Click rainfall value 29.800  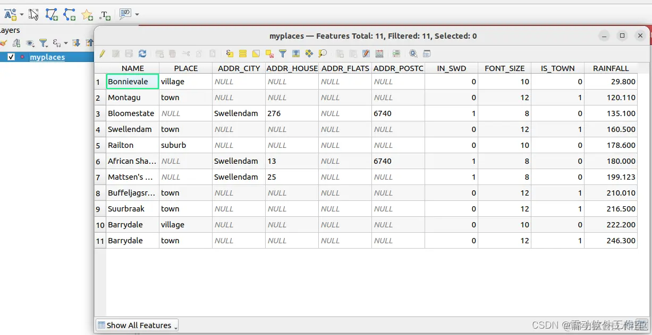(611, 82)
